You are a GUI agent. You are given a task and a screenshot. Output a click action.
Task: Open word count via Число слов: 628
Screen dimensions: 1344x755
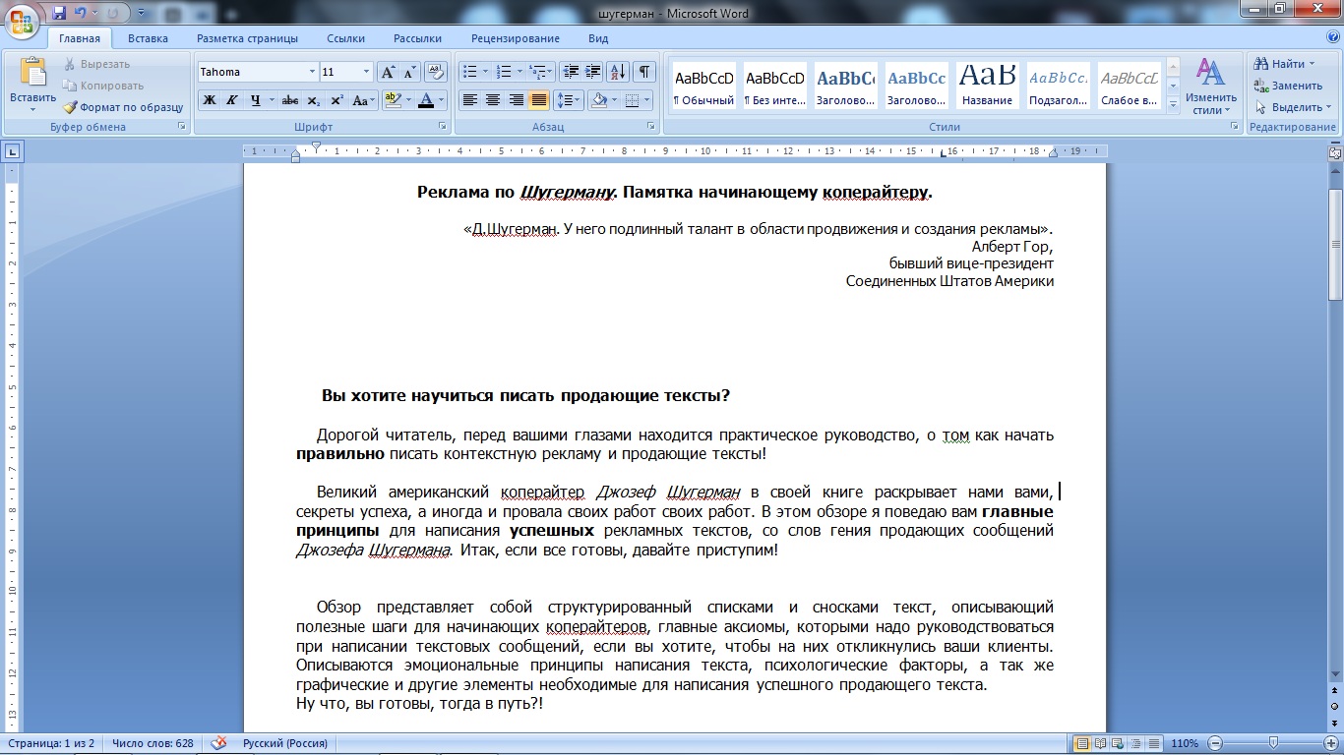click(153, 743)
